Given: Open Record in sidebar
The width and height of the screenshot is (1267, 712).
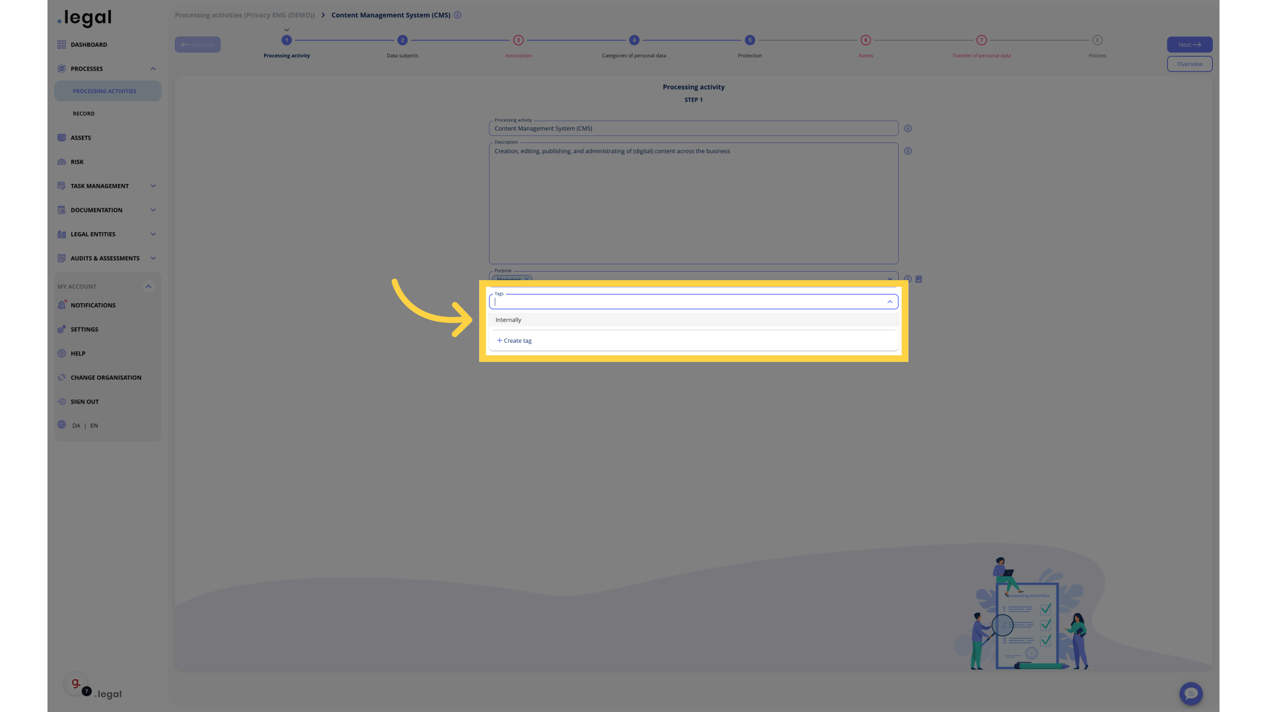Looking at the screenshot, I should click(84, 113).
